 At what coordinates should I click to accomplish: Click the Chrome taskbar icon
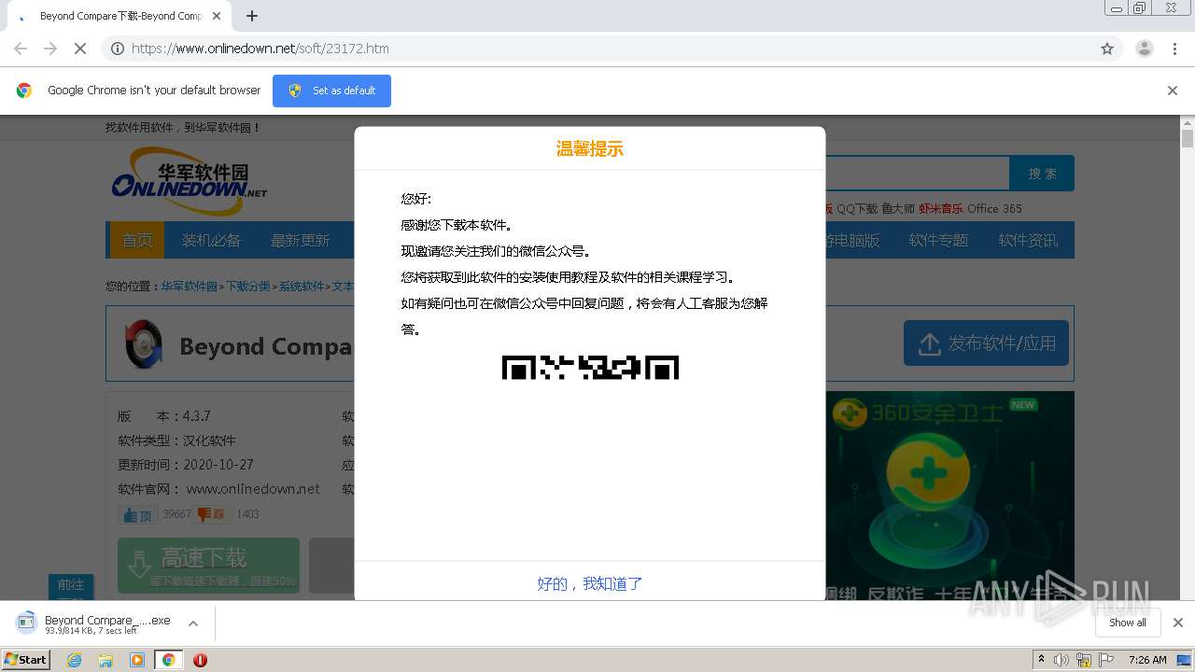point(168,660)
